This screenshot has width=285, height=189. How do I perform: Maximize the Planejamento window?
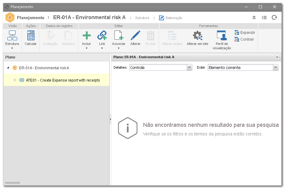coord(260,7)
